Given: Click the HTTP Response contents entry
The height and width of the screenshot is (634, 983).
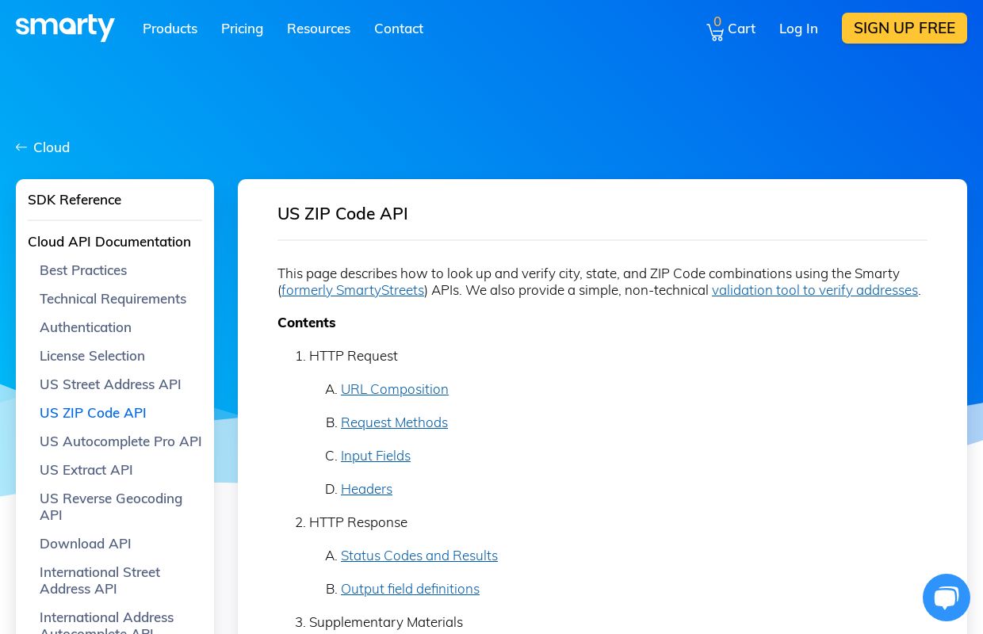Looking at the screenshot, I should (358, 522).
